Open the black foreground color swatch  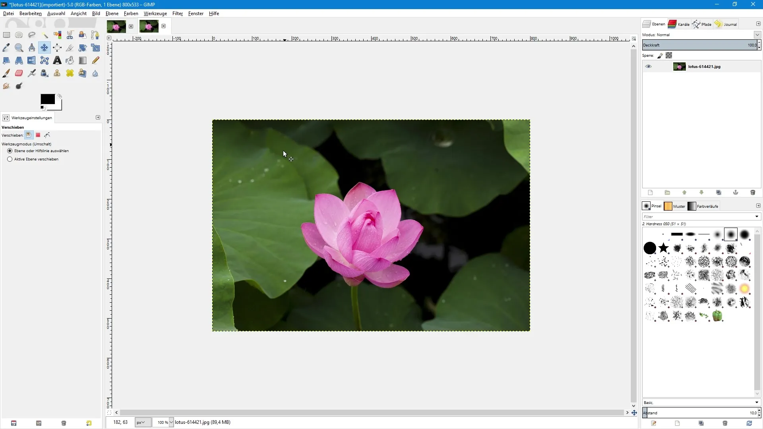click(x=47, y=99)
